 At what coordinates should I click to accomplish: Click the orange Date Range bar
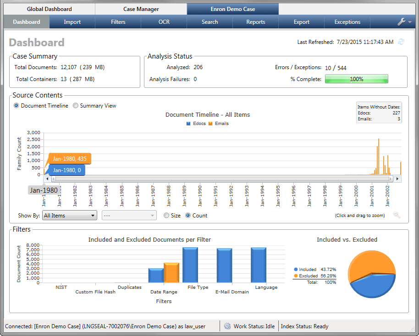[x=171, y=273]
